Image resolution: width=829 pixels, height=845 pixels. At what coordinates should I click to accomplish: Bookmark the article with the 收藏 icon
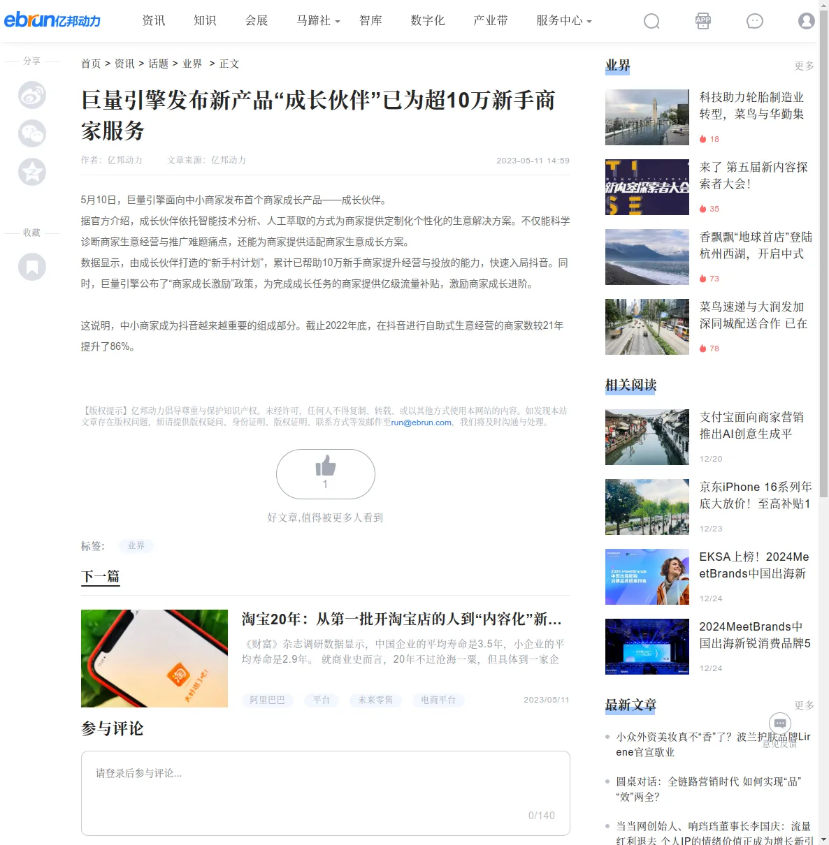point(32,267)
